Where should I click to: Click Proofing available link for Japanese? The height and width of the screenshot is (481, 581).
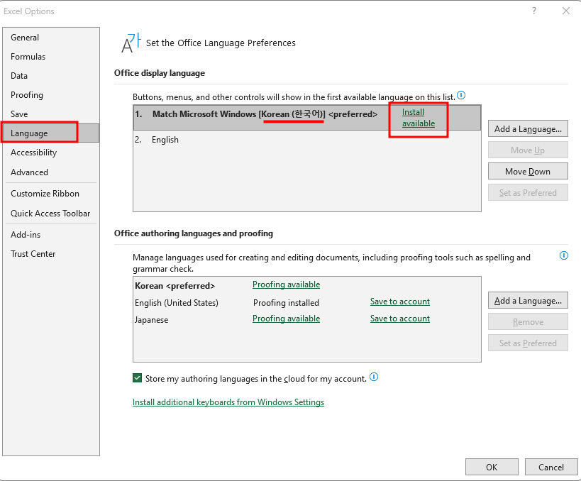(x=286, y=319)
